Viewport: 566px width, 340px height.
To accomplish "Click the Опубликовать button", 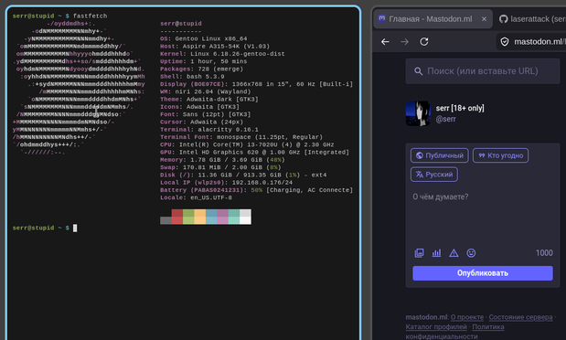I will click(483, 273).
